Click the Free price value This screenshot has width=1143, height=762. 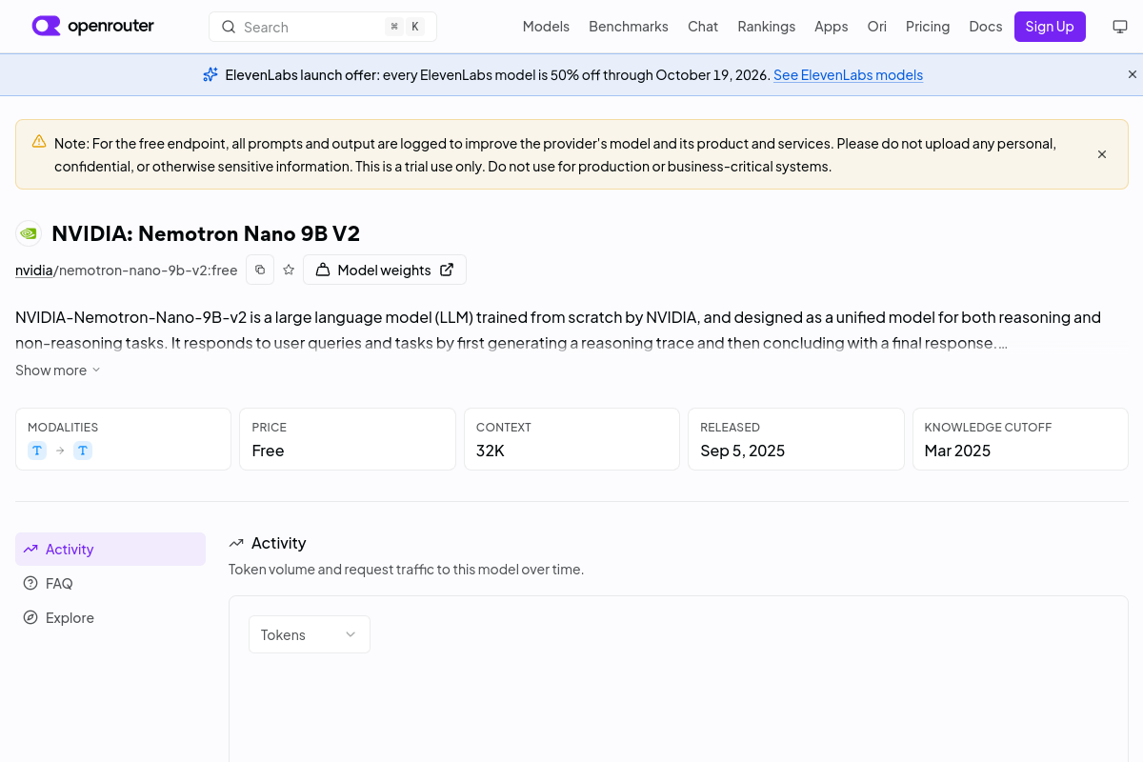pos(268,451)
